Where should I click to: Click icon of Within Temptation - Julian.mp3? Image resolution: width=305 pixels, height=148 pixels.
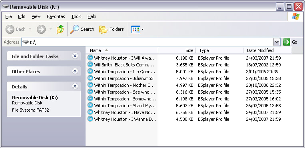pos(90,78)
